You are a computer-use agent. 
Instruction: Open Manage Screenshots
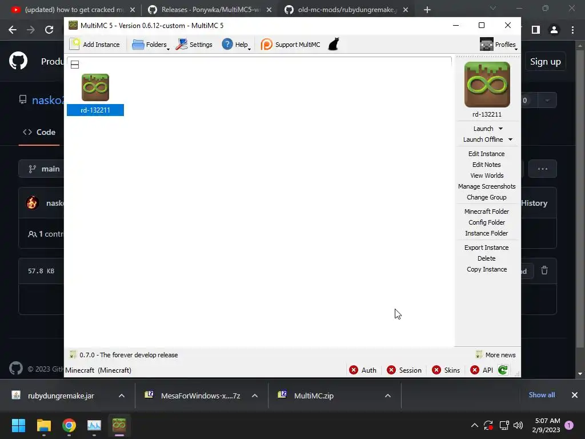[x=487, y=186]
